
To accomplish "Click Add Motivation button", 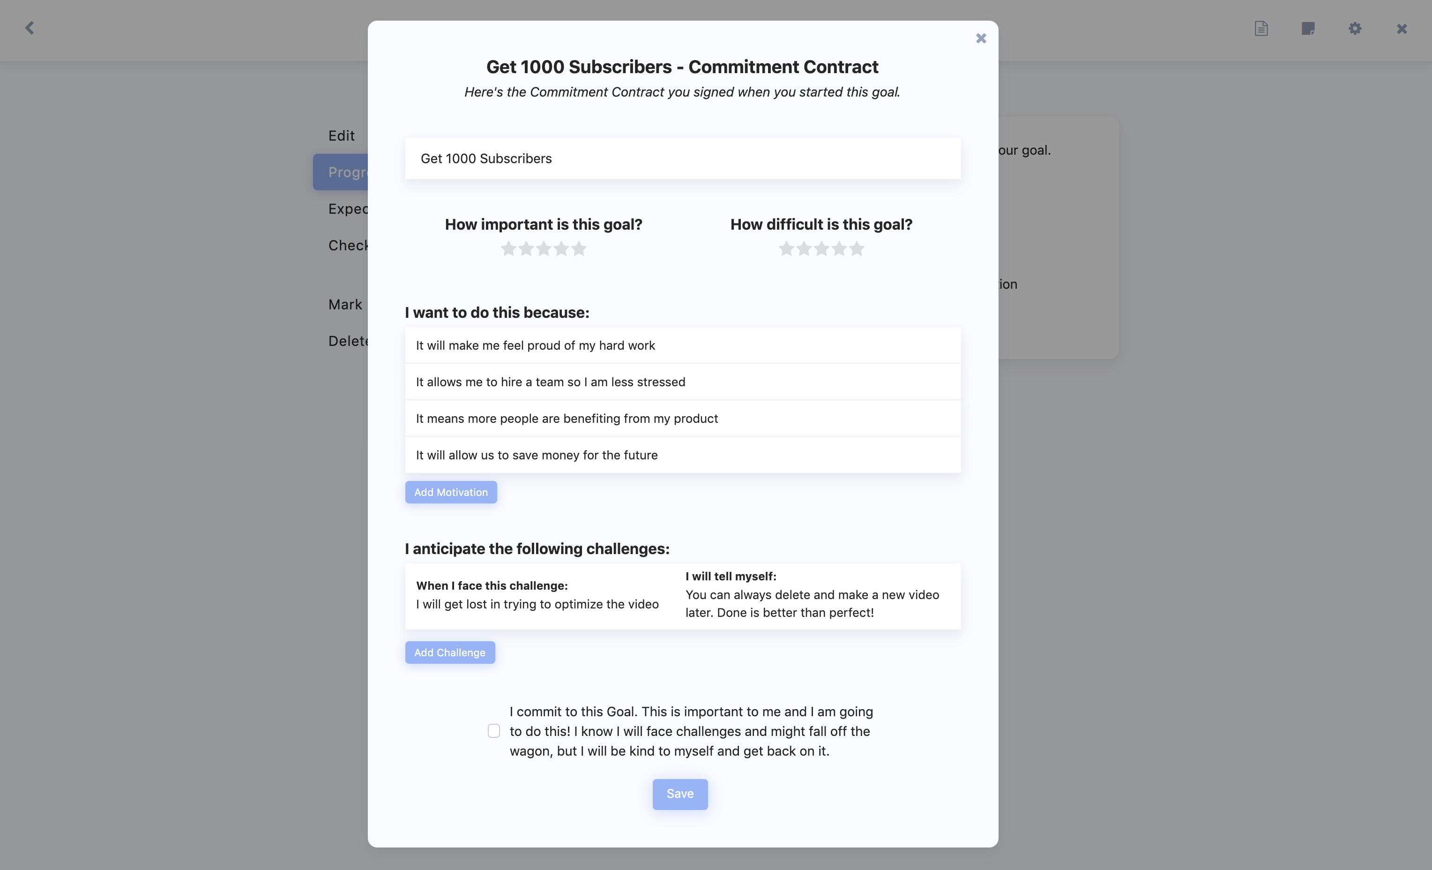I will click(450, 492).
